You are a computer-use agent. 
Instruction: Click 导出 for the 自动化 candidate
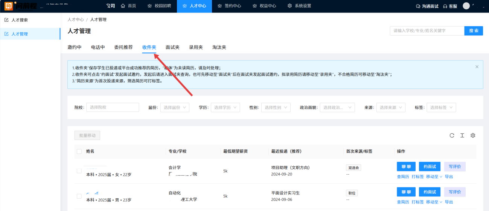coord(449,202)
